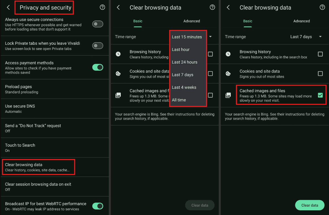
Task: Click image icon beside checked Cached images row
Action: [228, 95]
